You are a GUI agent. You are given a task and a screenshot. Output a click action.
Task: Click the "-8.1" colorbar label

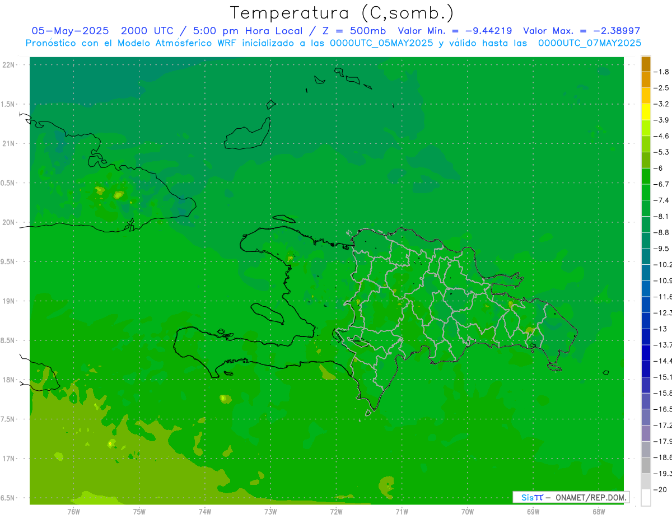point(662,216)
